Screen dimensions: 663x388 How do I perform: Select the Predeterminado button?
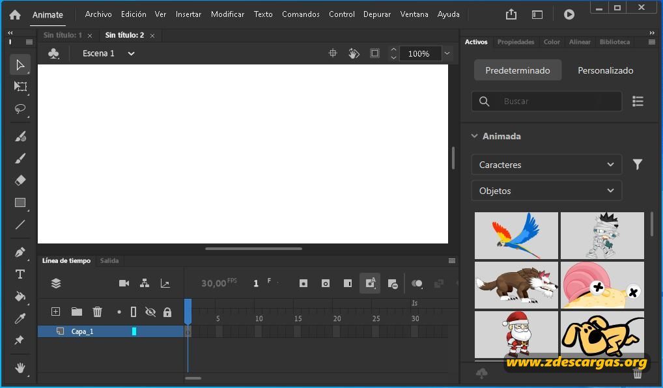(518, 70)
